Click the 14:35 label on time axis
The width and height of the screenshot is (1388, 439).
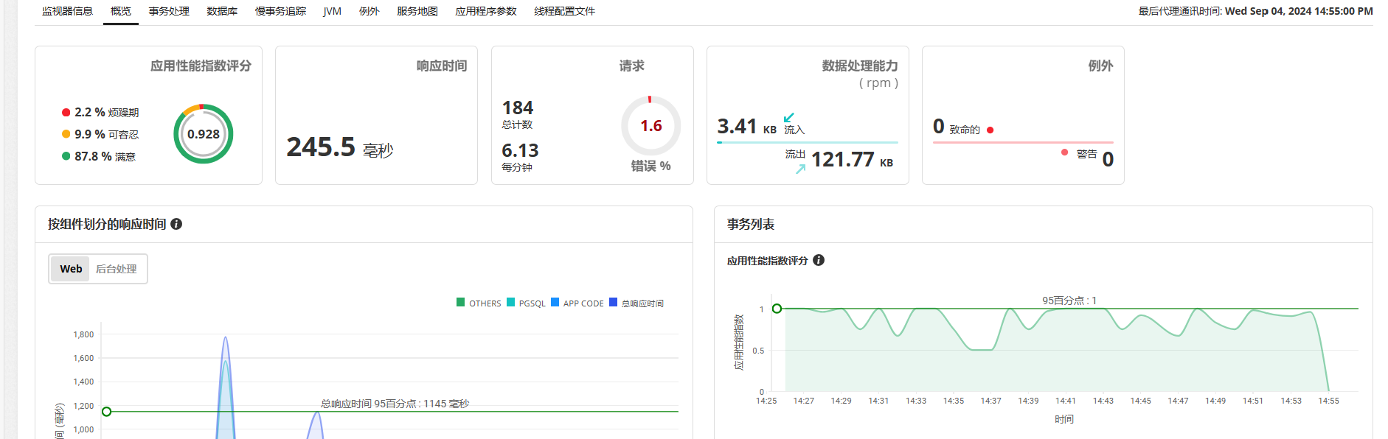point(954,401)
